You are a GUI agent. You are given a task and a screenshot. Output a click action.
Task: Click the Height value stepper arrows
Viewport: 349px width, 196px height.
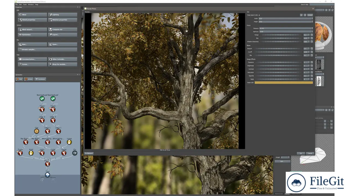point(312,22)
